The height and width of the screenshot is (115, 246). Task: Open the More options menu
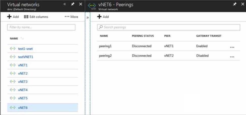coord(71,17)
